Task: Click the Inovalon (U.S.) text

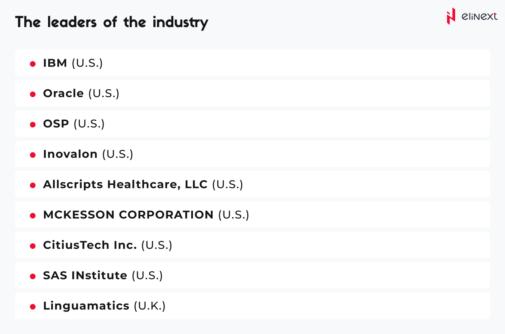Action: click(x=88, y=154)
